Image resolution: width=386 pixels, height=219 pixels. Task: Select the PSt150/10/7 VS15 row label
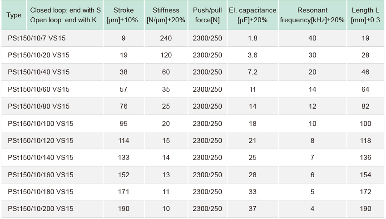point(37,38)
